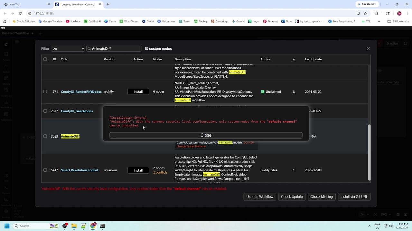Open the YouTube bookmark
Viewport: 412px width, 231px height.
[x=73, y=21]
